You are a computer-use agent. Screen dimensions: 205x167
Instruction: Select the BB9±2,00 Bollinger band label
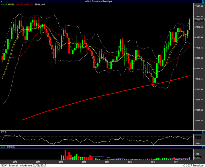pyautogui.click(x=40, y=5)
